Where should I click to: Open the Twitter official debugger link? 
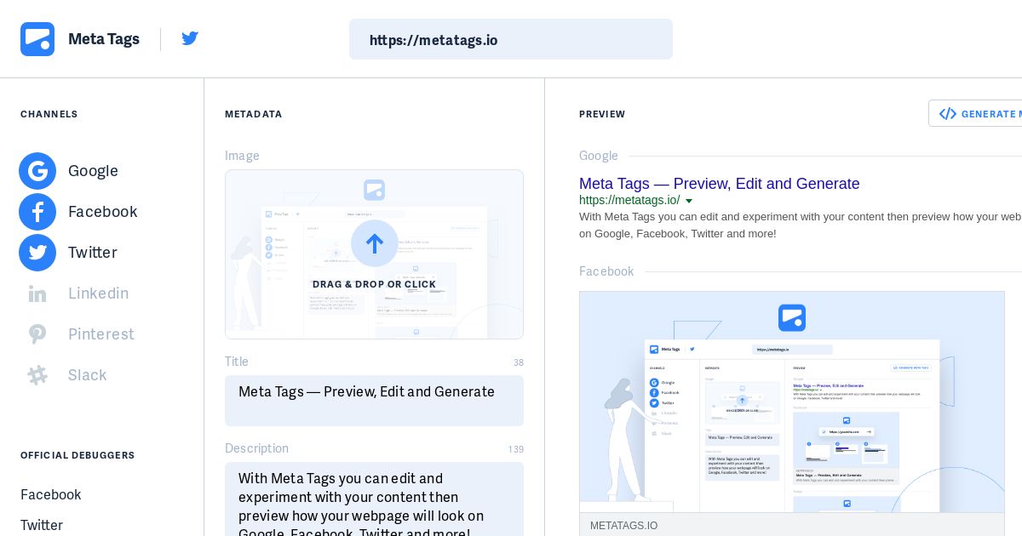[x=42, y=525]
